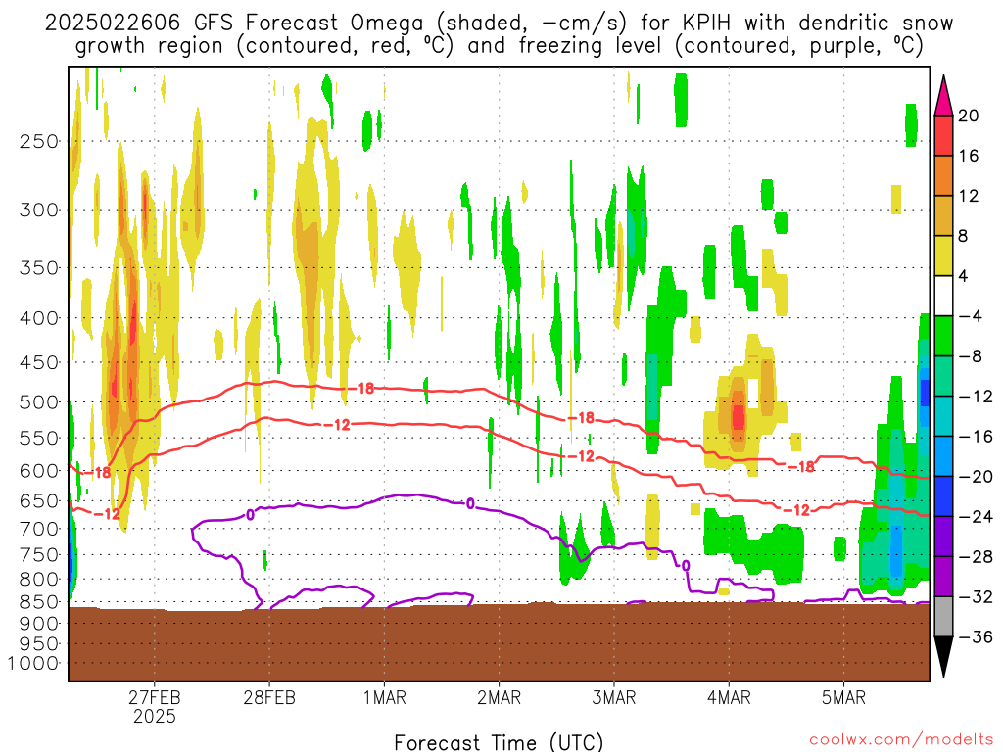Screen dimensions: 1003x752
Task: Click the 1MAR date axis label
Action: point(384,697)
